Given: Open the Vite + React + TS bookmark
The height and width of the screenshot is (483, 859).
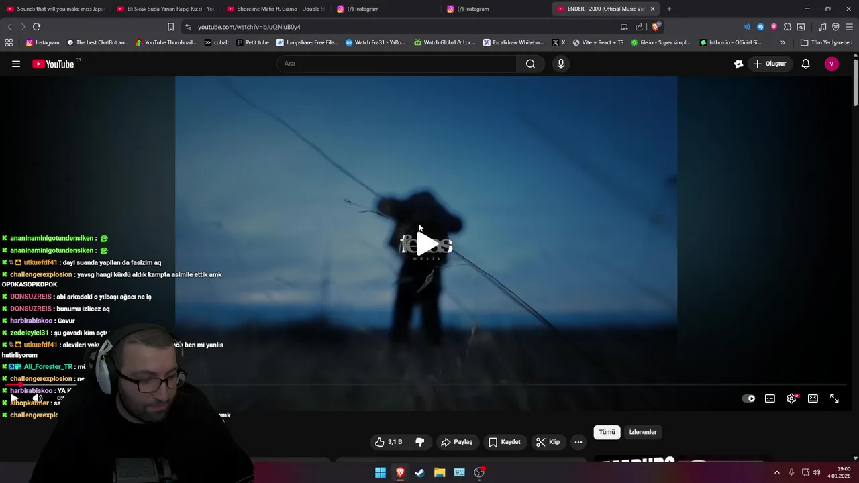Looking at the screenshot, I should pos(598,42).
